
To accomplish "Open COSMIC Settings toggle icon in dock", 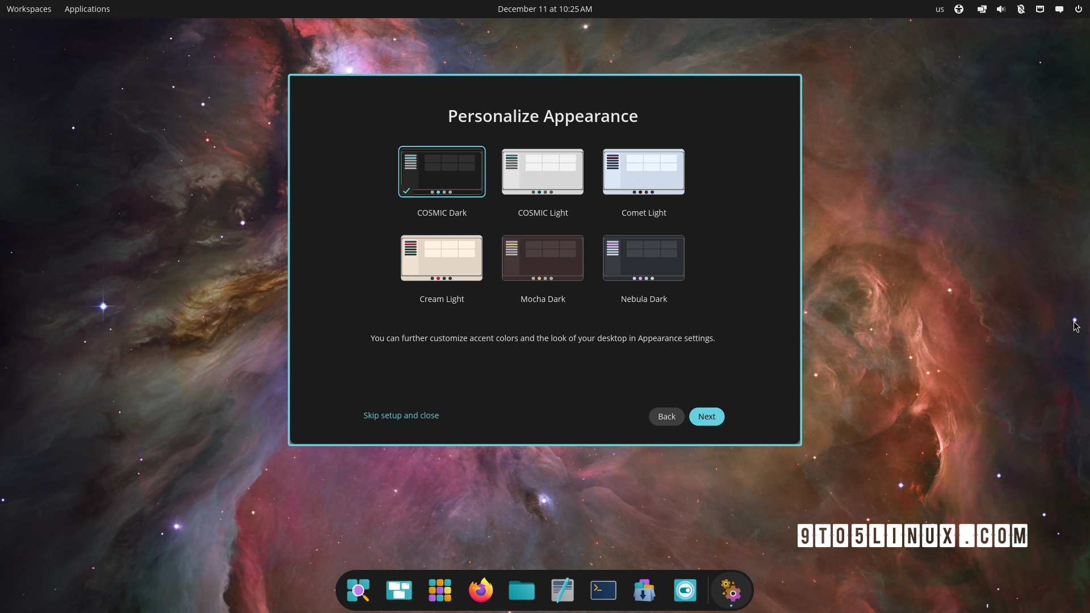I will tap(685, 590).
